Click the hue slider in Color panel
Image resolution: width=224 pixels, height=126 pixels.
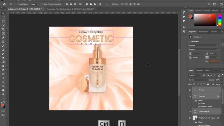(x=220, y=20)
